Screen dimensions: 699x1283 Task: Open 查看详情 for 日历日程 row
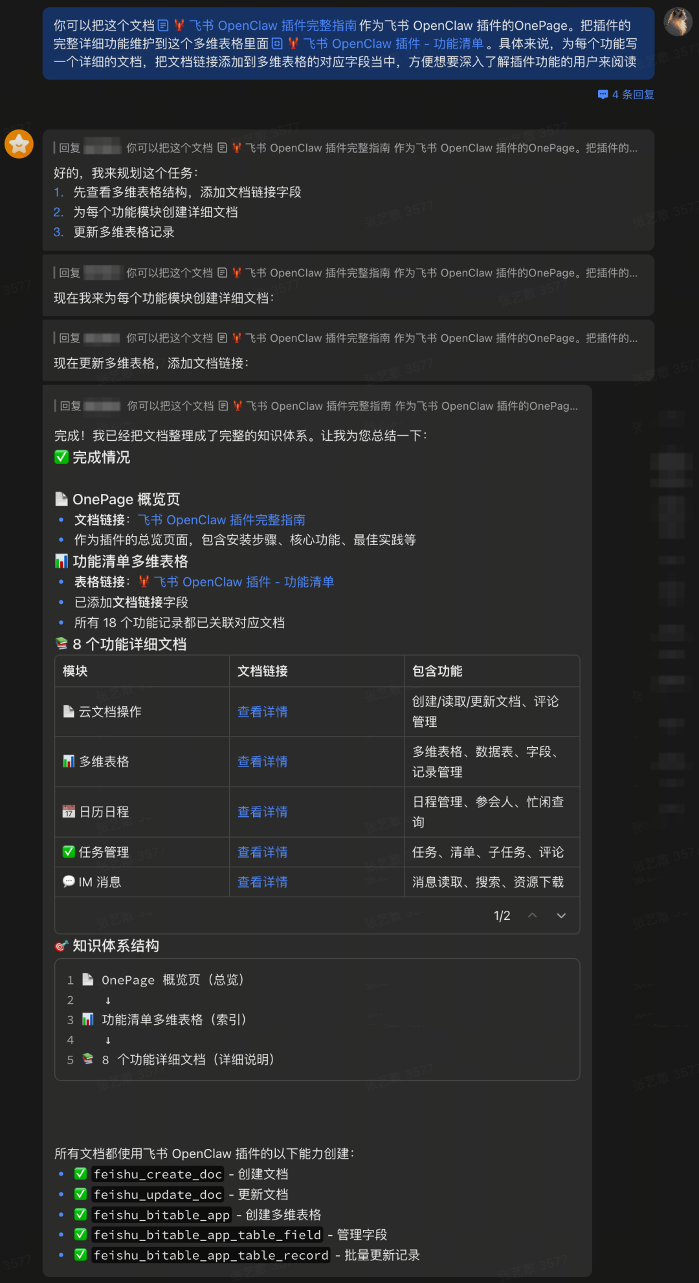click(x=262, y=812)
